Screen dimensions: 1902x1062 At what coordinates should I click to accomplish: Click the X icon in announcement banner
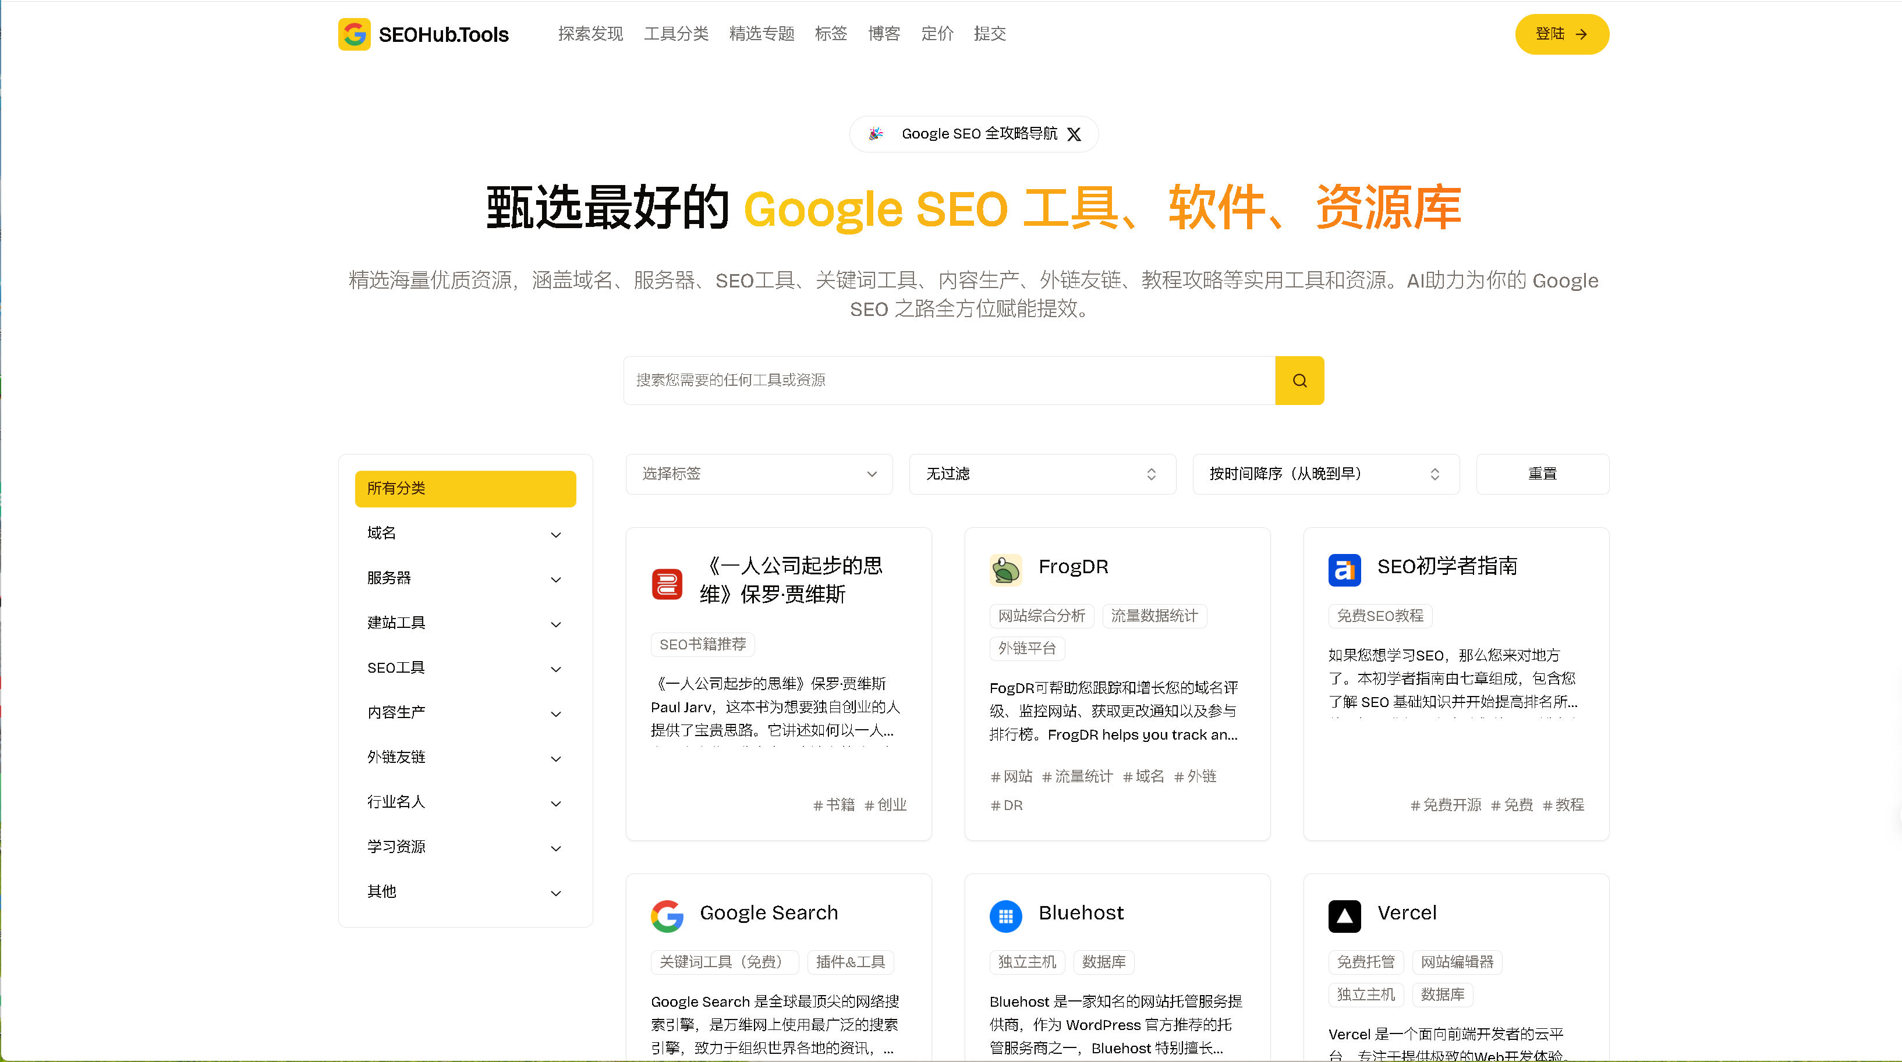coord(1074,134)
